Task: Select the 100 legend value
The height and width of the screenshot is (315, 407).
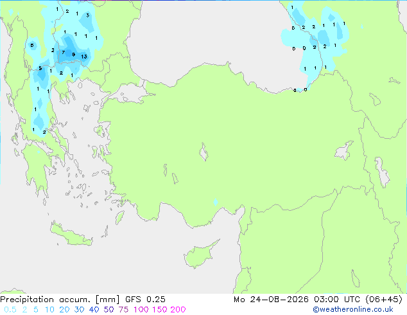Action: pos(141,310)
